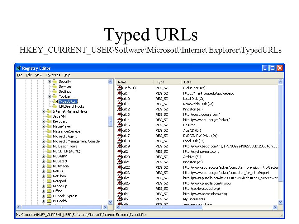The width and height of the screenshot is (299, 224).
Task: Click the http://ackler.souosl.org/ data value
Action: pos(202,189)
